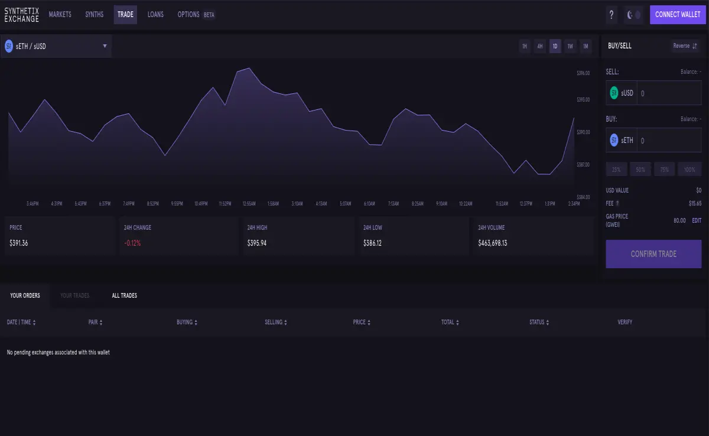709x436 pixels.
Task: Toggle the dark/light theme moon switch
Action: pyautogui.click(x=633, y=15)
